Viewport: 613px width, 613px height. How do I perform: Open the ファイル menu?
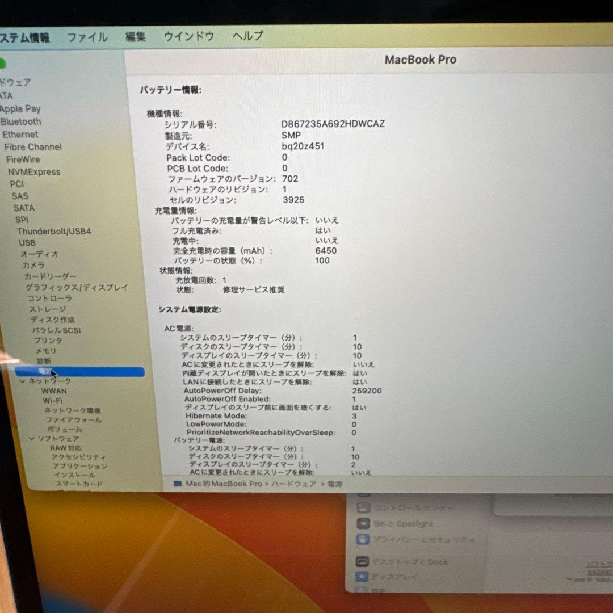(x=87, y=37)
